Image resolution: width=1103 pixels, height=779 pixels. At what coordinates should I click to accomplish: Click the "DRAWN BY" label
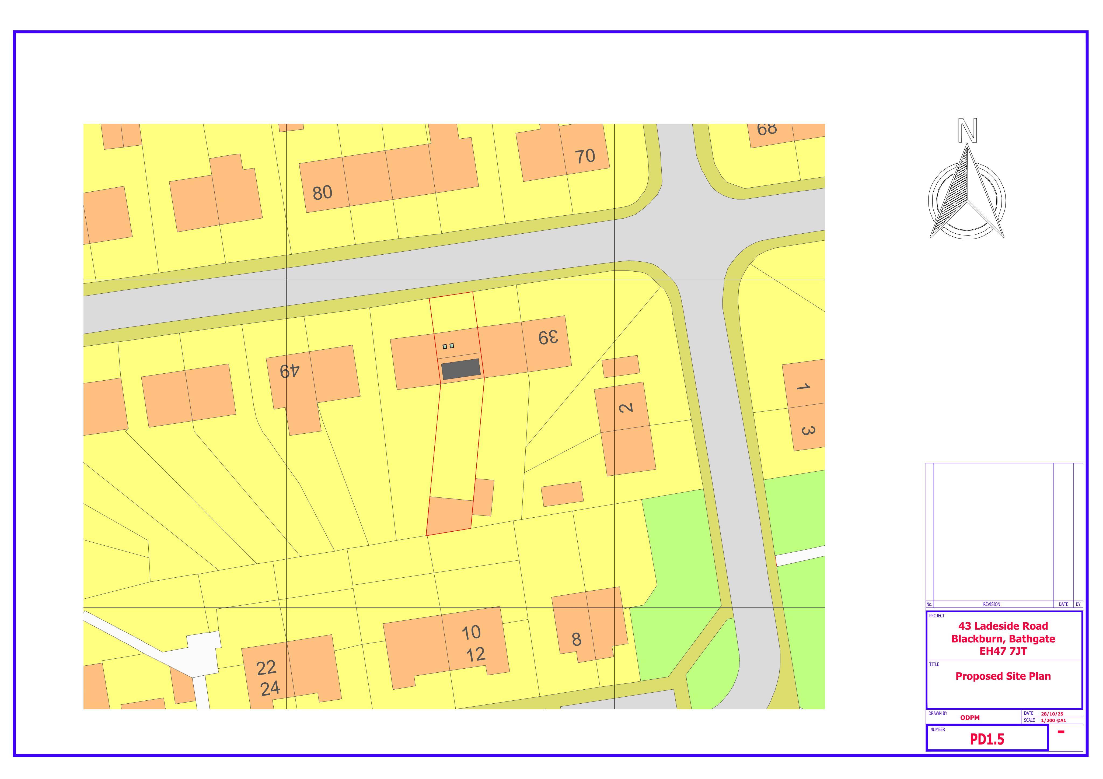[938, 713]
